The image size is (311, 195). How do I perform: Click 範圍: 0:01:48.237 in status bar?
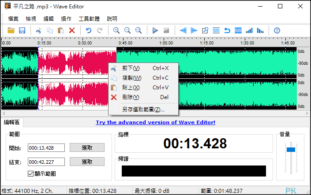tap(221, 191)
